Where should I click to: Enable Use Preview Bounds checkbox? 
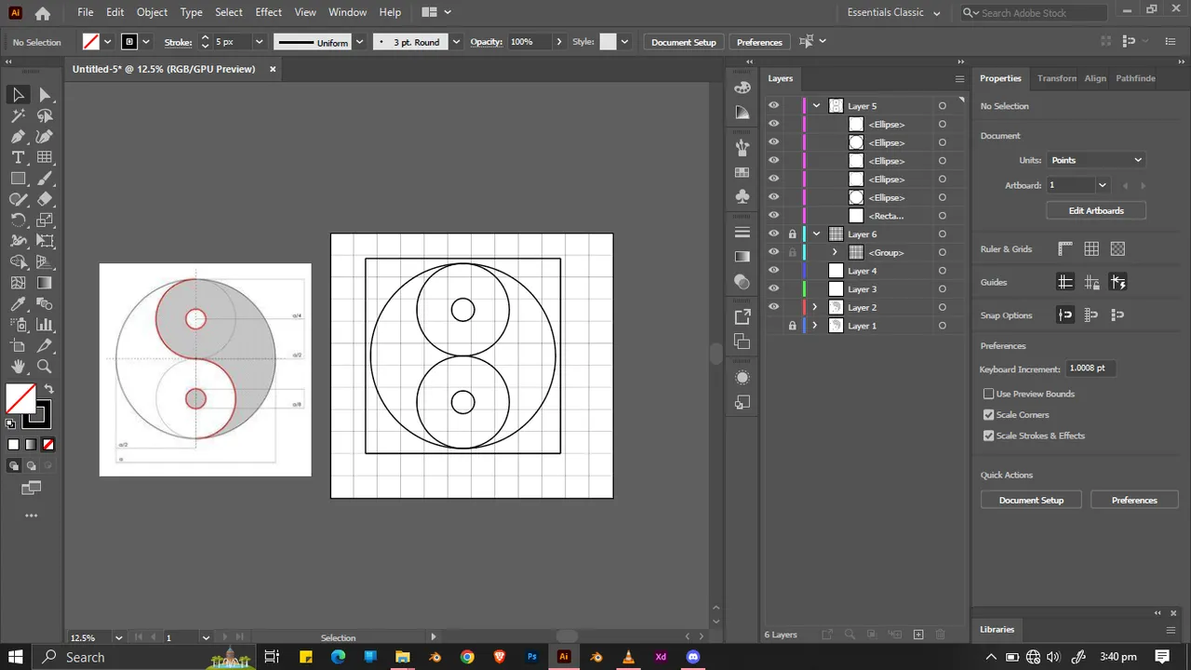(989, 394)
